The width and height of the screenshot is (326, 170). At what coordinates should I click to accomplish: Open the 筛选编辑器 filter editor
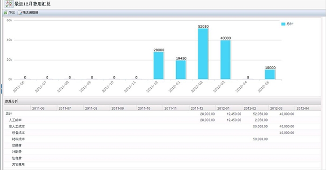tap(28, 13)
